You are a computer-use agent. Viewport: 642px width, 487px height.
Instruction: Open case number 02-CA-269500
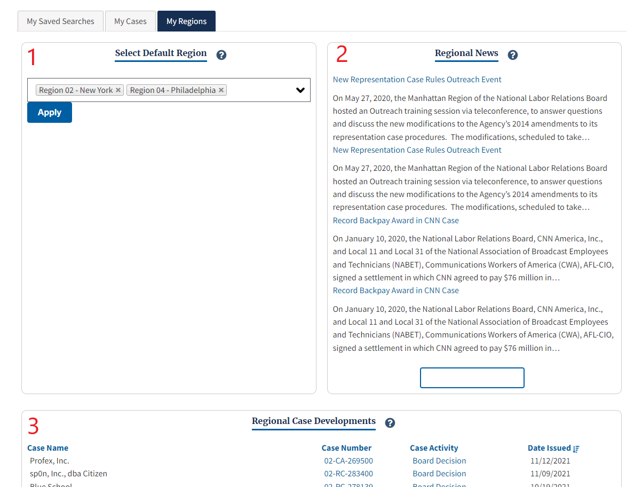348,461
